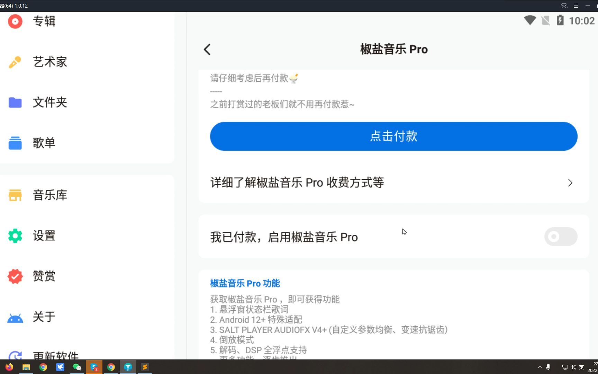Click feature line 2. Android 12+ 特殊适配
Screen dimensions: 598x374
click(256, 319)
